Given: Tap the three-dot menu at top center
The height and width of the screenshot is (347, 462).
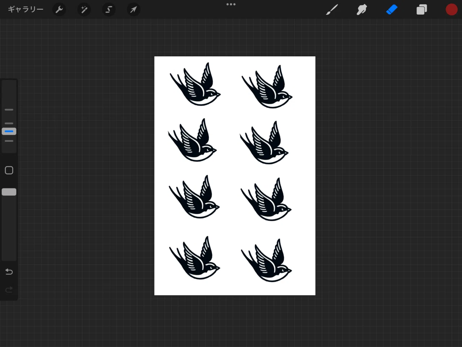Looking at the screenshot, I should [x=231, y=4].
